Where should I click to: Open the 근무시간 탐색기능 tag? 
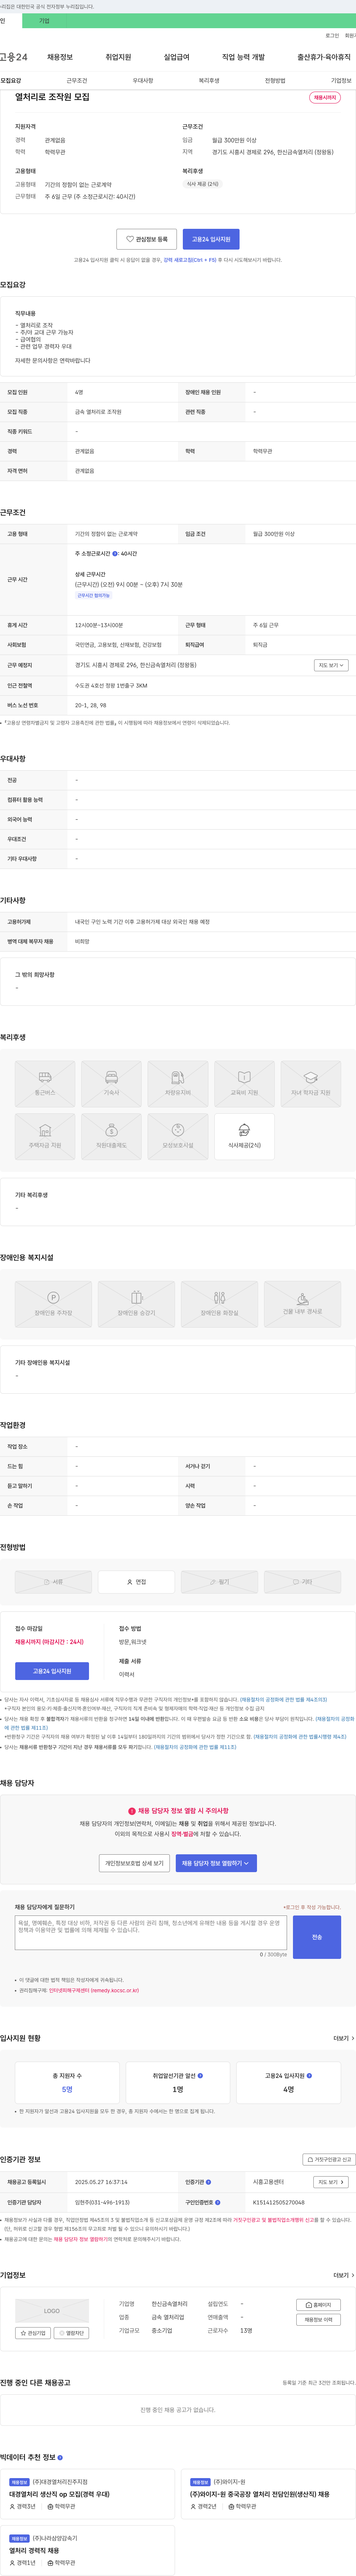pos(94,595)
